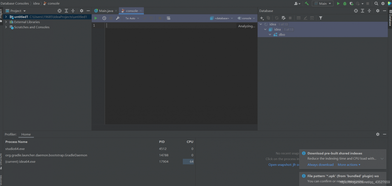Execute the query with green play button in console toolbar
Image resolution: width=392 pixels, height=186 pixels.
(x=96, y=18)
